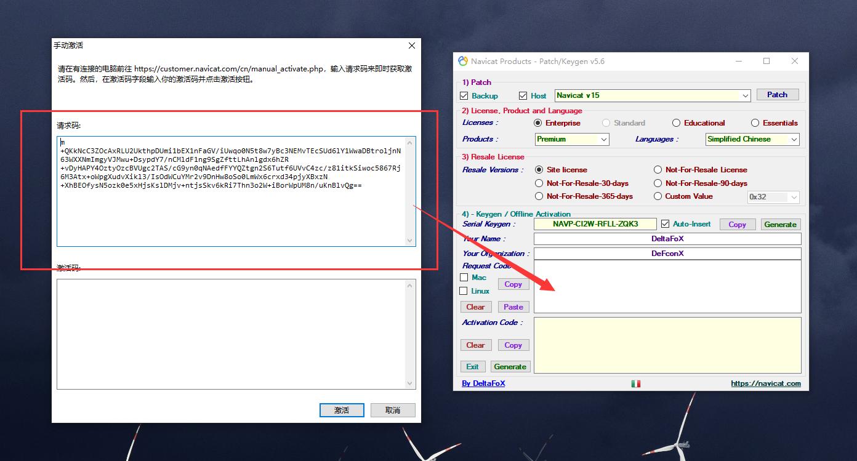Viewport: 857px width, 461px height.
Task: Maximize the Navicat Keygen window
Action: (x=766, y=61)
